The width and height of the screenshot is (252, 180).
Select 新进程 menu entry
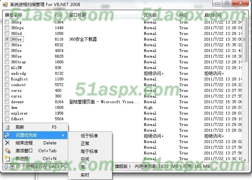point(35,159)
